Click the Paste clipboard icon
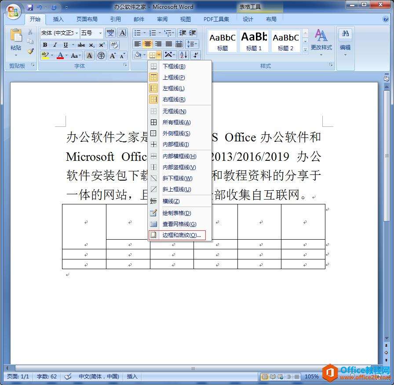 16,35
